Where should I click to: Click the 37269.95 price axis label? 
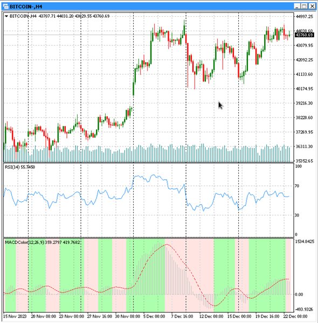click(x=305, y=132)
